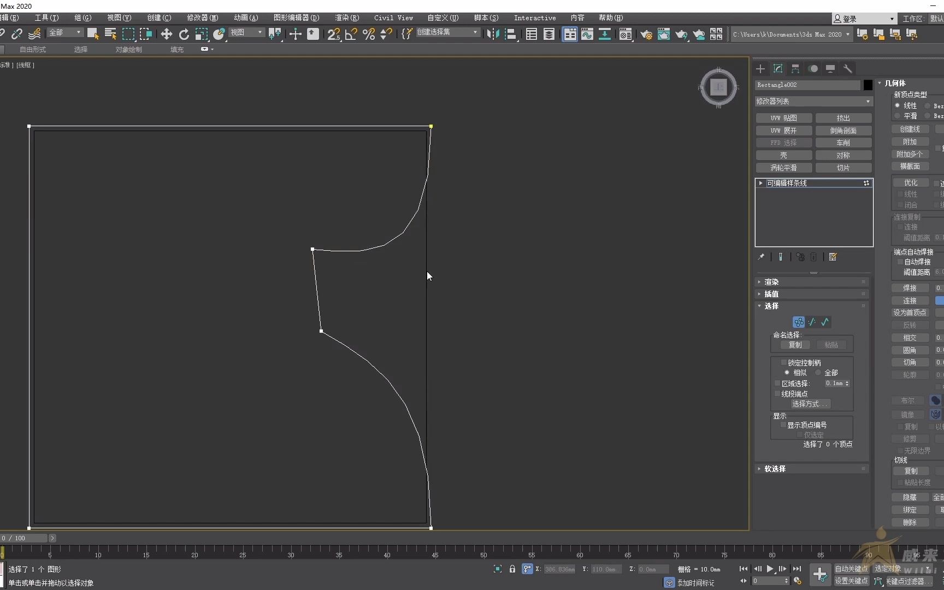Screen dimensions: 944x590
Task: Switch to the Create panel tab
Action: [760, 68]
